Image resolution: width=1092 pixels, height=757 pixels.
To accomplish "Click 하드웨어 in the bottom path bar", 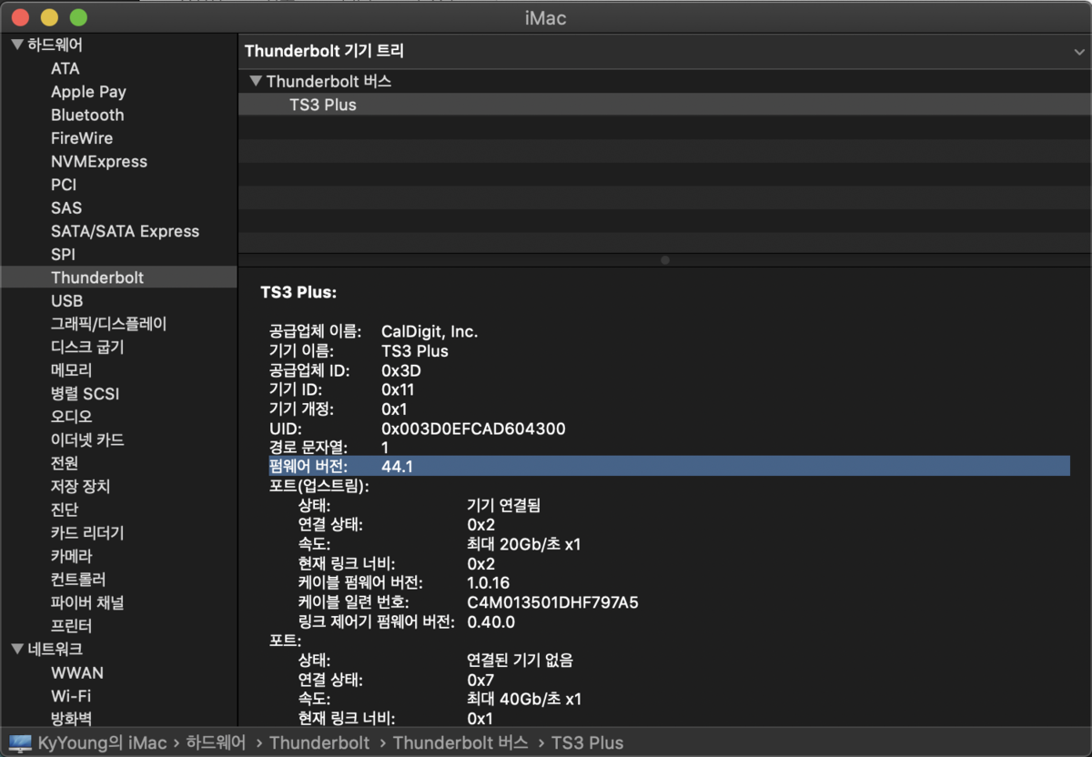I will tap(217, 742).
